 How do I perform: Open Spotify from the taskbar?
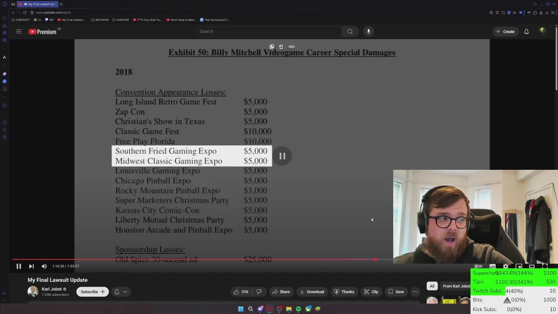298,309
